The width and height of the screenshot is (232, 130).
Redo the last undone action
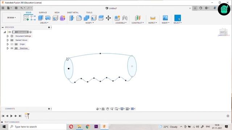29,8
